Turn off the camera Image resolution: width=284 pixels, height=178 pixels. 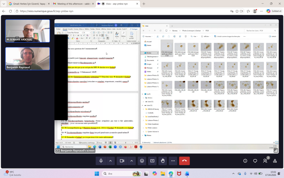tap(122, 161)
